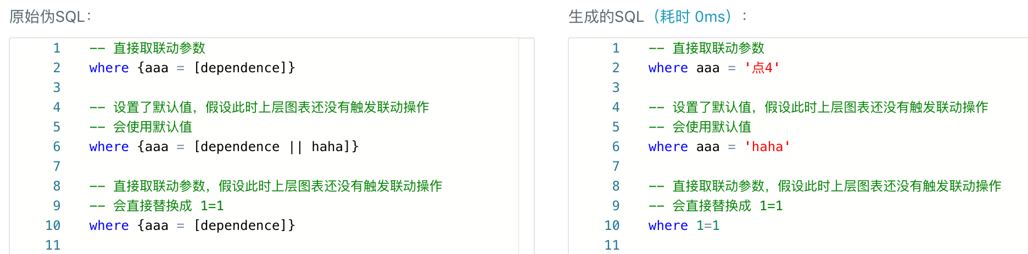
Task: Click line number 1 in left editor
Action: (57, 48)
